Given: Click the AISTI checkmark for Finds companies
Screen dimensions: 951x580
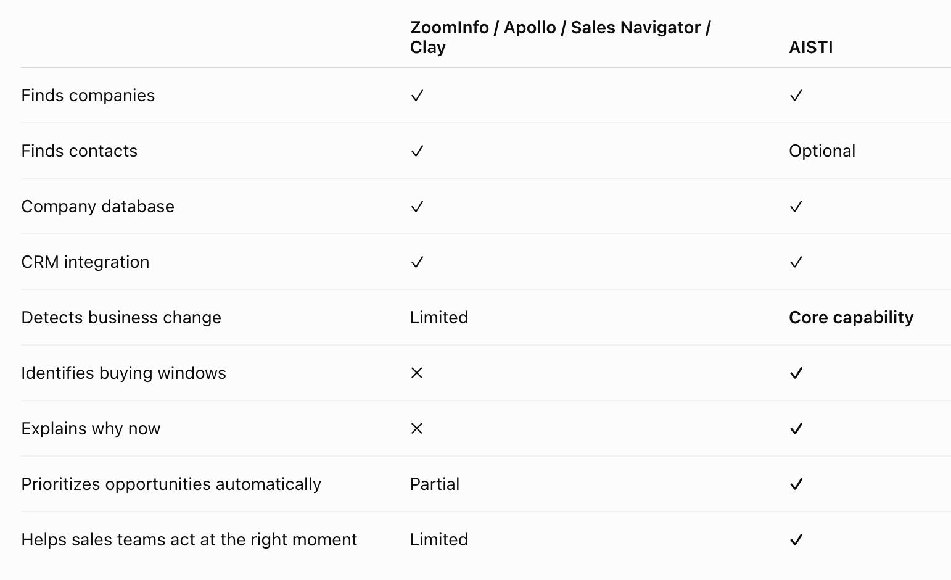Looking at the screenshot, I should click(796, 96).
